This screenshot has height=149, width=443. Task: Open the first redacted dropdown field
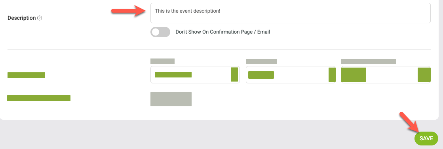(x=195, y=74)
